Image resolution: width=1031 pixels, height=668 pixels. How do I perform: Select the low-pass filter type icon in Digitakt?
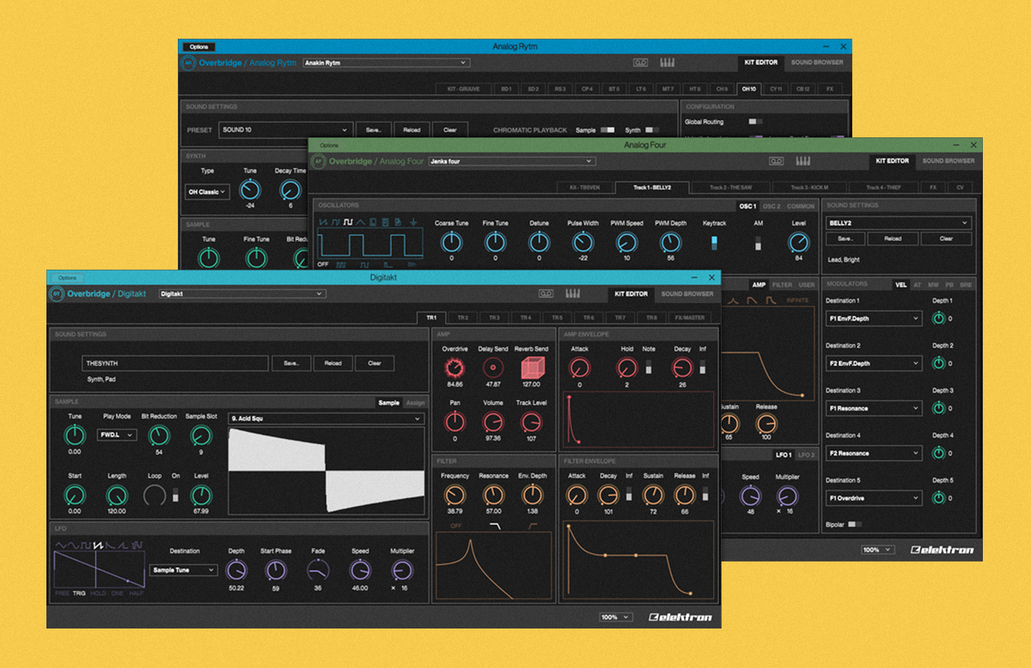[x=494, y=525]
